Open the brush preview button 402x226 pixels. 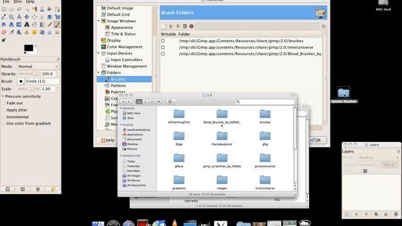21,82
